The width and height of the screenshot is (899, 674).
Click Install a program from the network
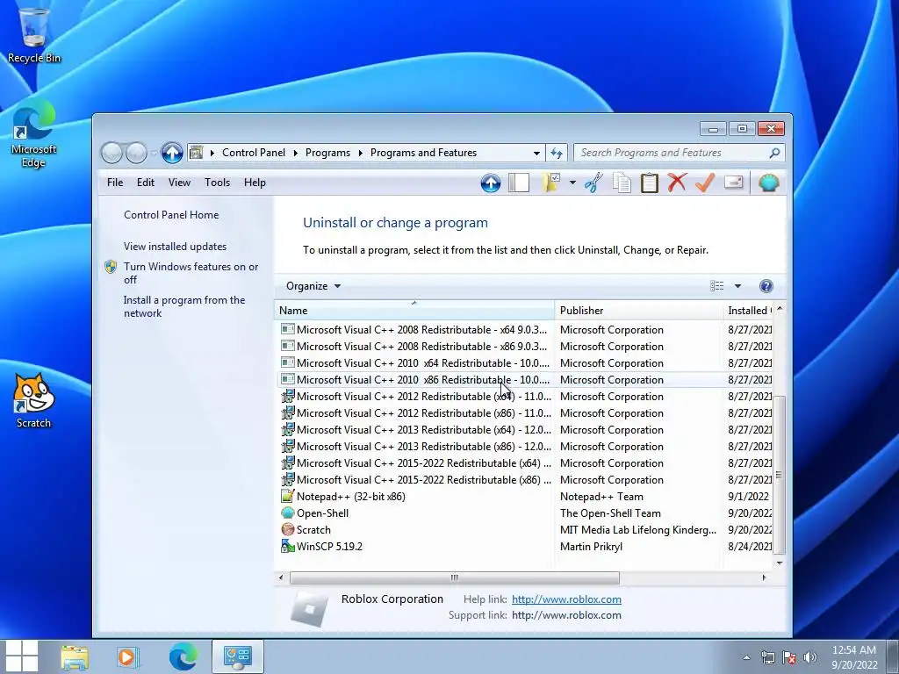[x=184, y=306]
